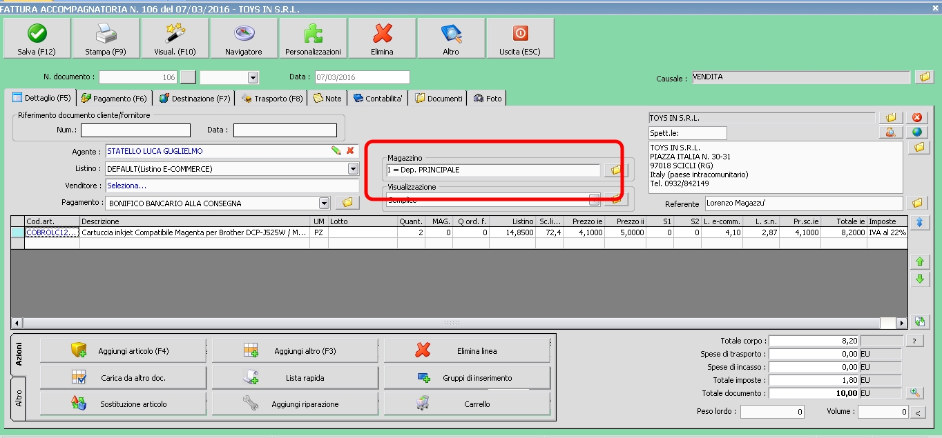Open the Personalizzazioni puzzle icon
This screenshot has height=438, width=942.
pos(313,38)
